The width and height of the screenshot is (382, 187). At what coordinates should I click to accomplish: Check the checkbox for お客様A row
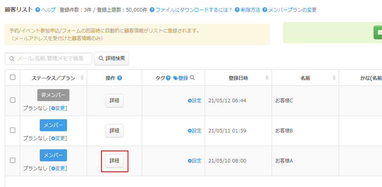pos(12,160)
